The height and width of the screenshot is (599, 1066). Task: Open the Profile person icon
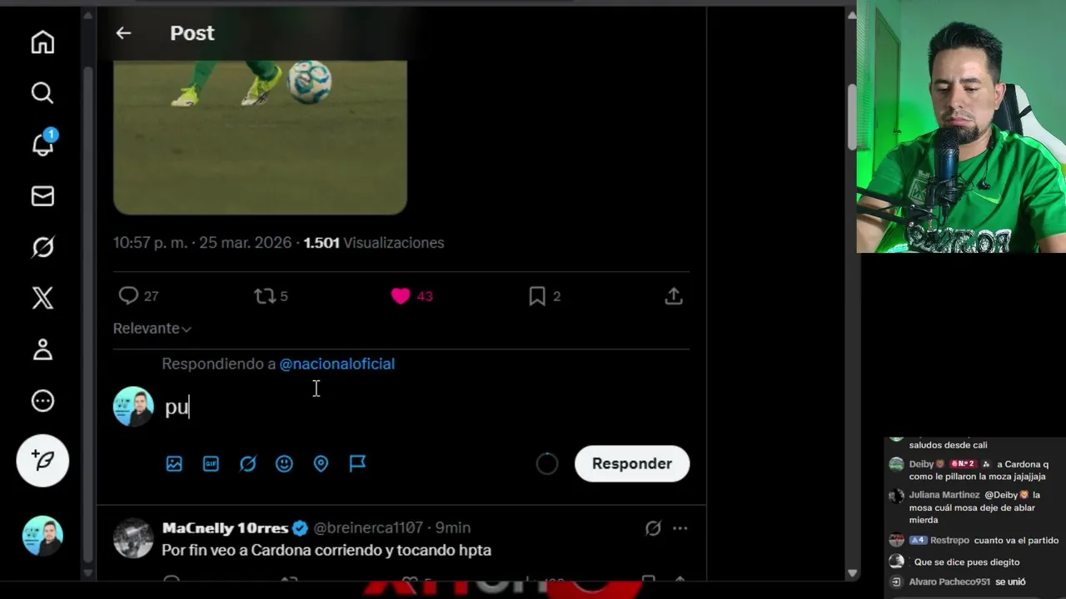(42, 349)
